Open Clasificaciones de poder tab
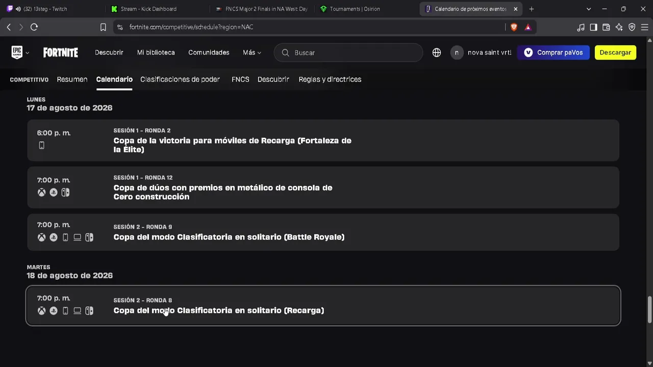The width and height of the screenshot is (653, 367). [180, 80]
